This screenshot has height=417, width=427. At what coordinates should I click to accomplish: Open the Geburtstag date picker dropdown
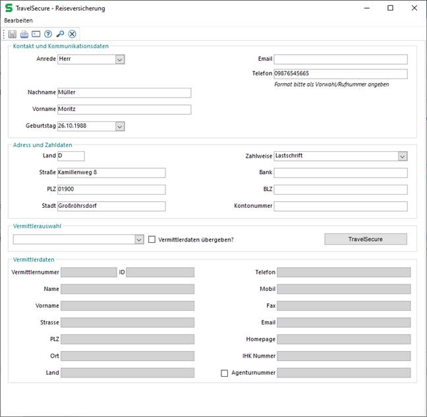point(120,126)
